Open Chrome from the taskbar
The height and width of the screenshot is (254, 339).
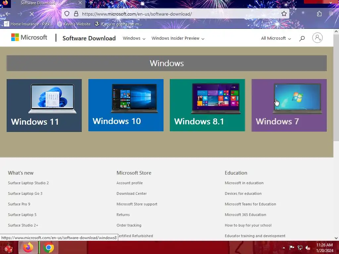pos(49,247)
